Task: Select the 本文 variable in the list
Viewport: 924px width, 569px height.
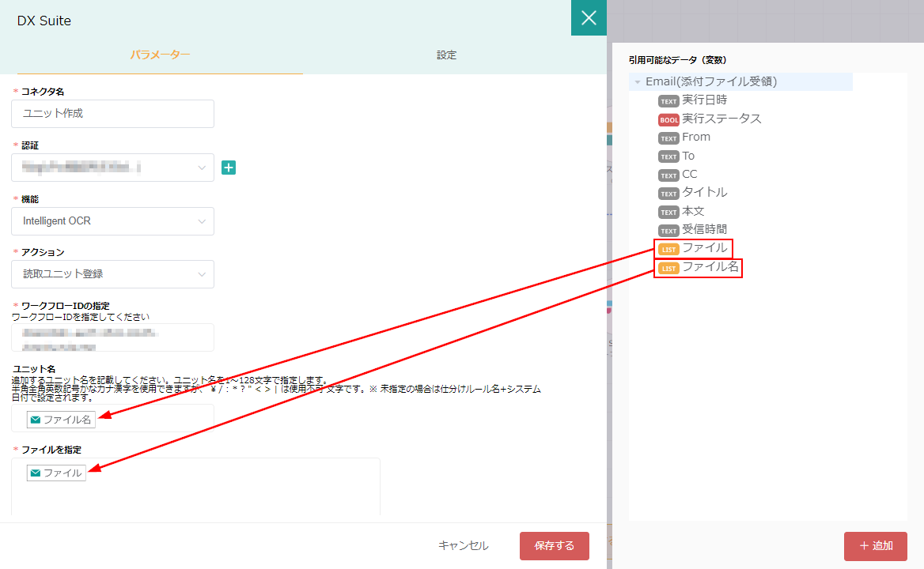Action: pos(693,211)
